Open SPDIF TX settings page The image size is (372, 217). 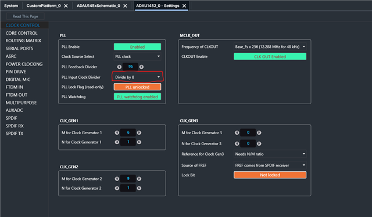pos(15,134)
